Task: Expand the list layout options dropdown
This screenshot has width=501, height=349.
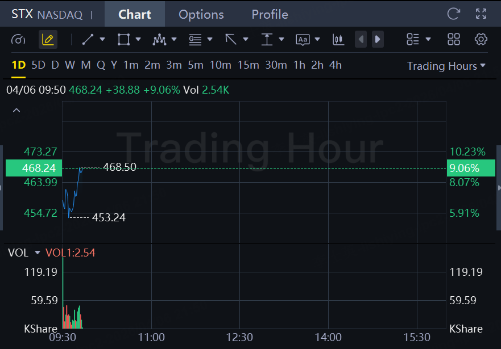Action: pos(419,39)
